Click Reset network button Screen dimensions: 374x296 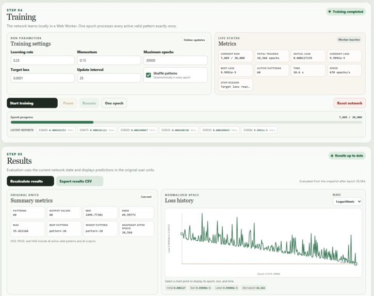(349, 103)
